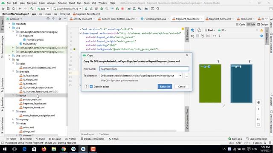Toggle the Open in editor checkbox
Image resolution: width=273 pixels, height=153 pixels.
pos(91,87)
